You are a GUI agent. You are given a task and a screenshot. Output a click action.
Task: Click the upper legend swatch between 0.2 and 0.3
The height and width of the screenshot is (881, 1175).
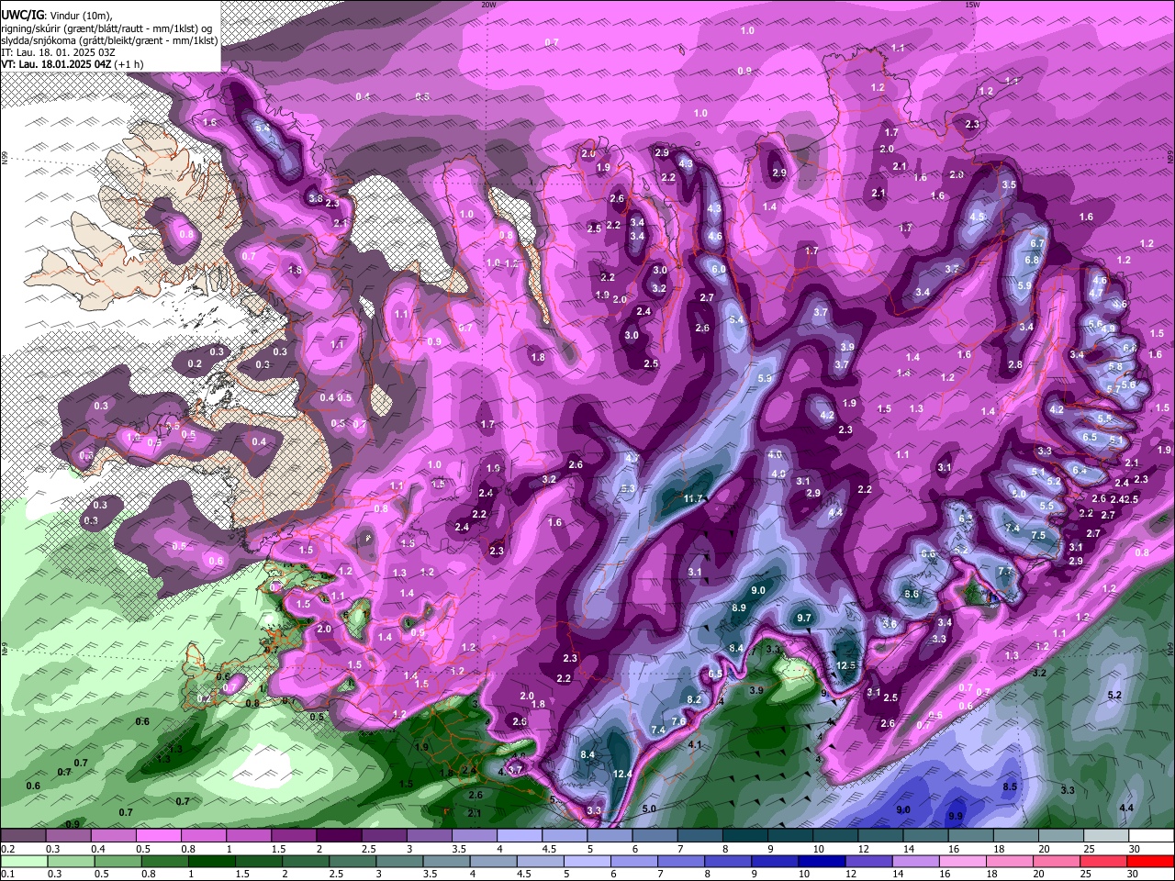23,836
